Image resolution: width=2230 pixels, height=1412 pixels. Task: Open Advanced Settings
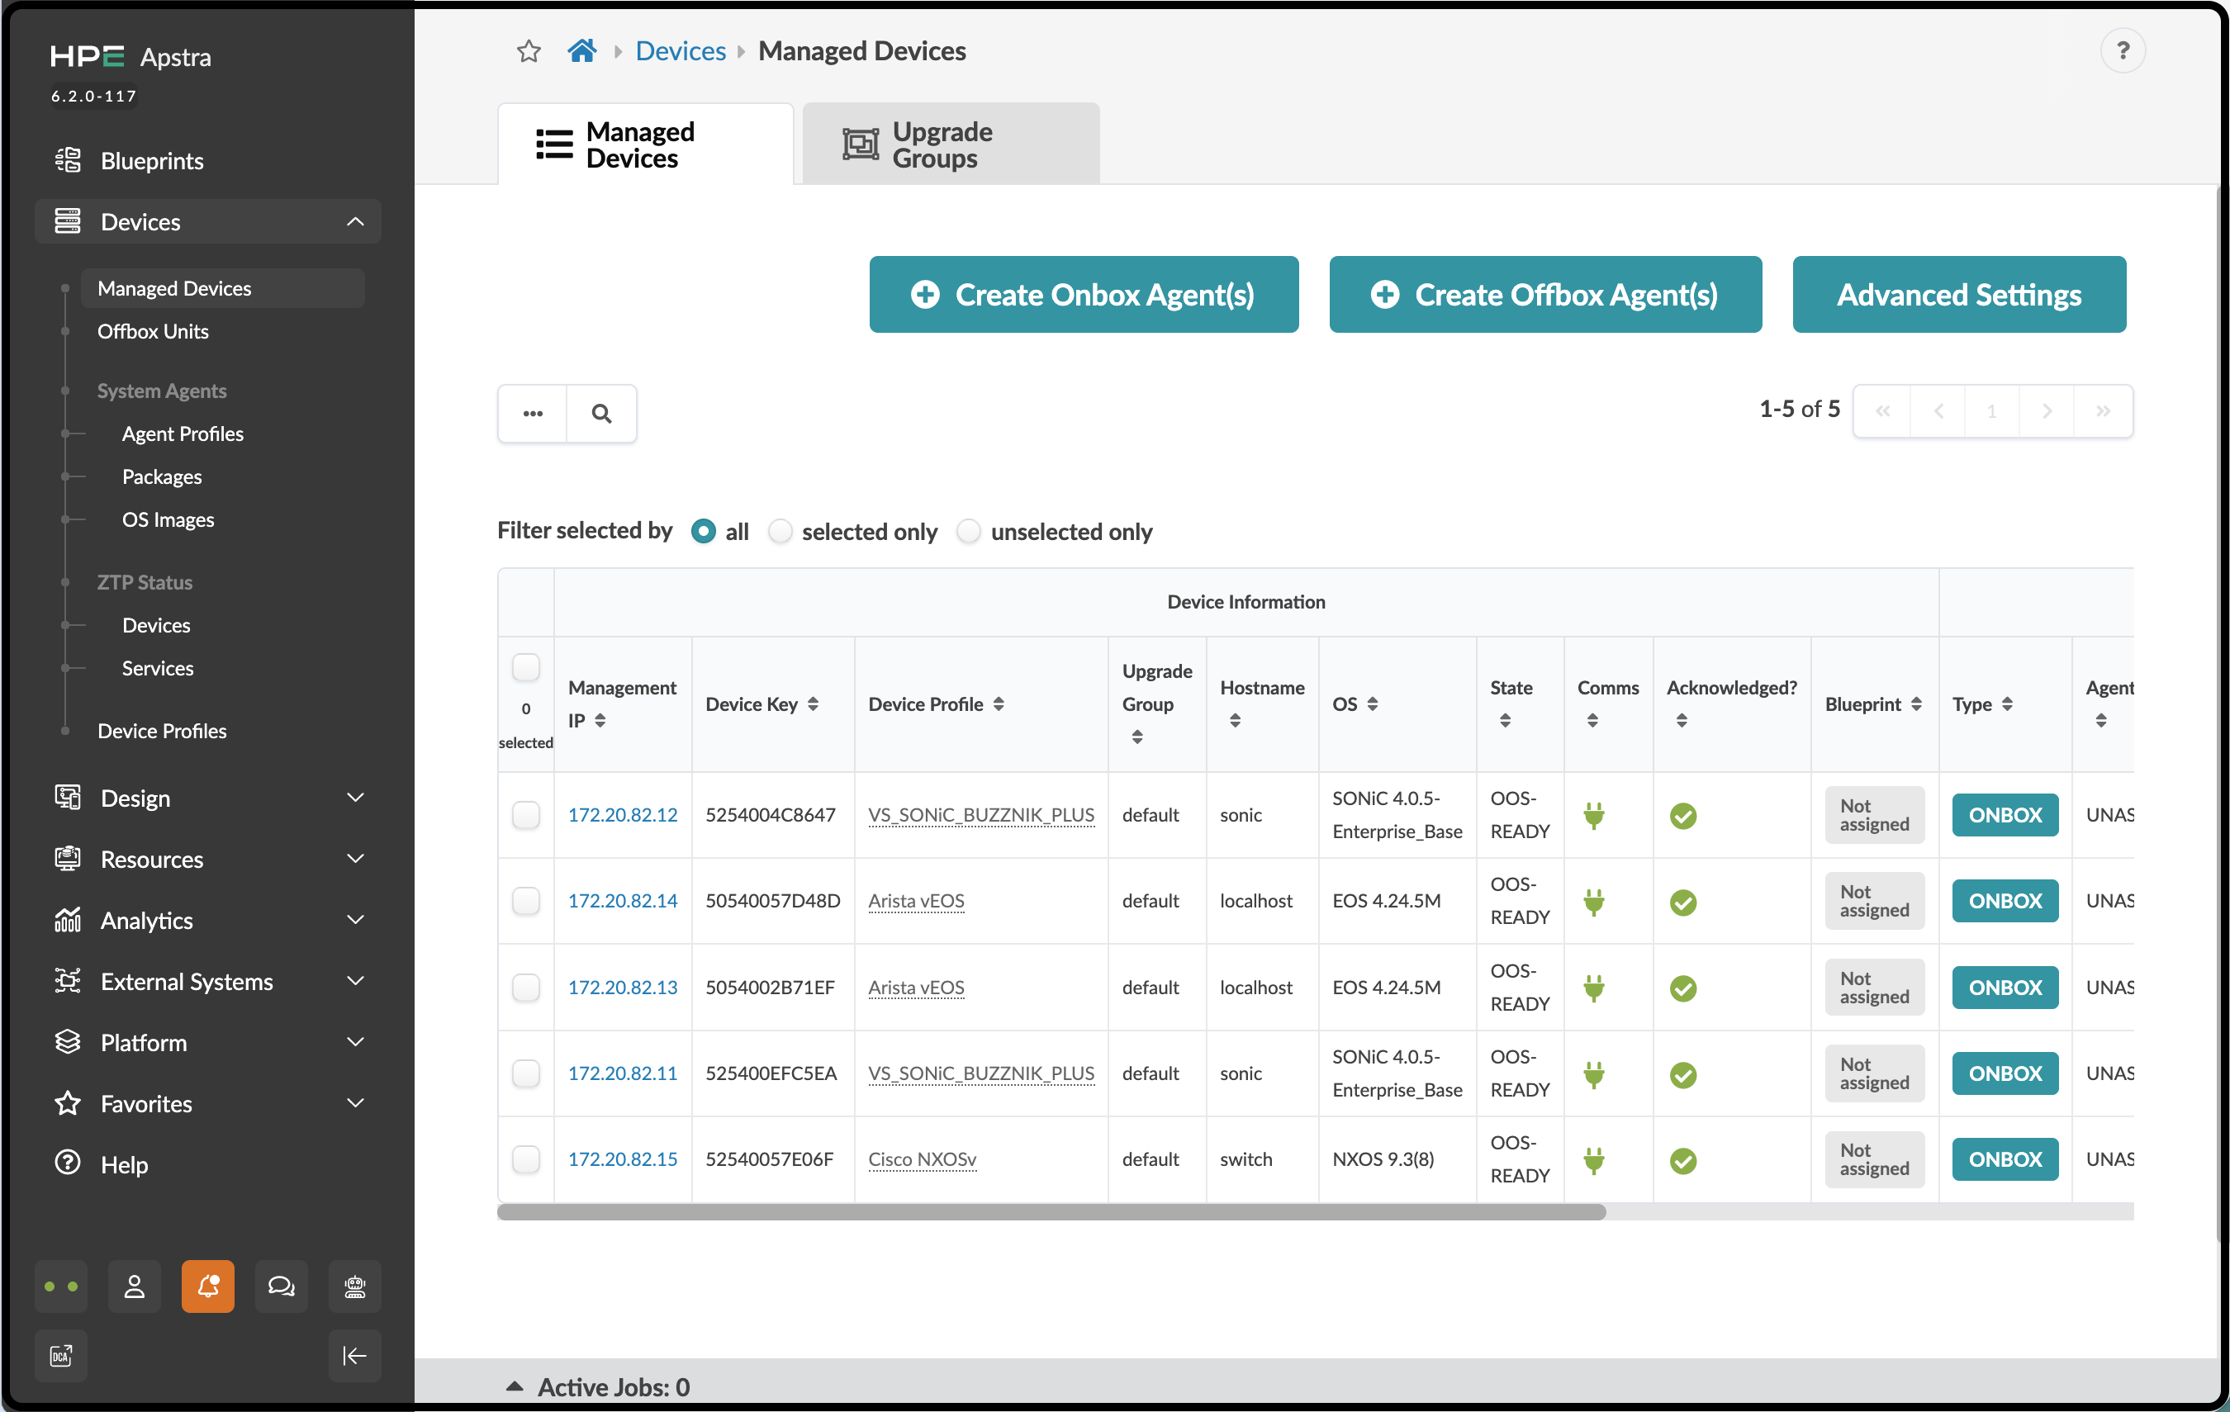pos(1958,295)
